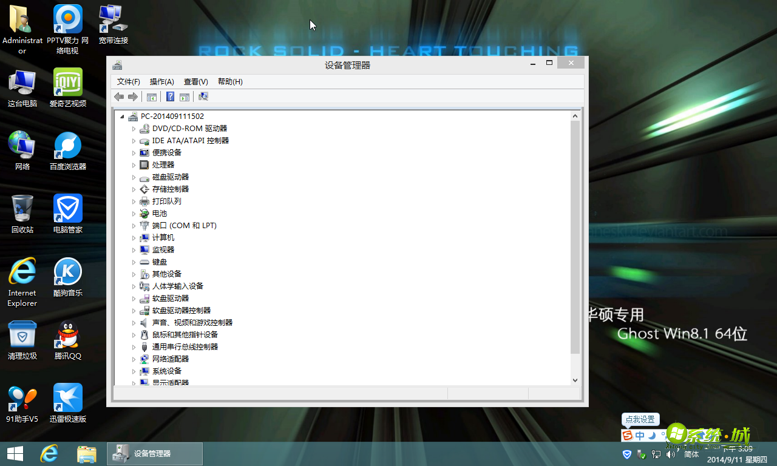Click the scrollbar down arrow in Device Manager
Image resolution: width=777 pixels, height=466 pixels.
(574, 380)
